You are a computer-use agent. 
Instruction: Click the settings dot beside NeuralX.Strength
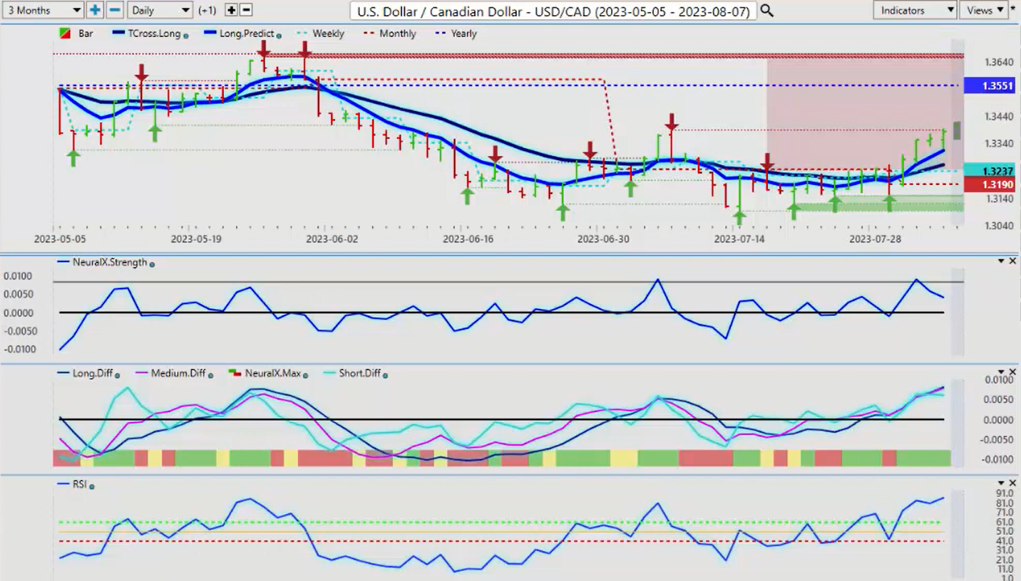coord(152,263)
